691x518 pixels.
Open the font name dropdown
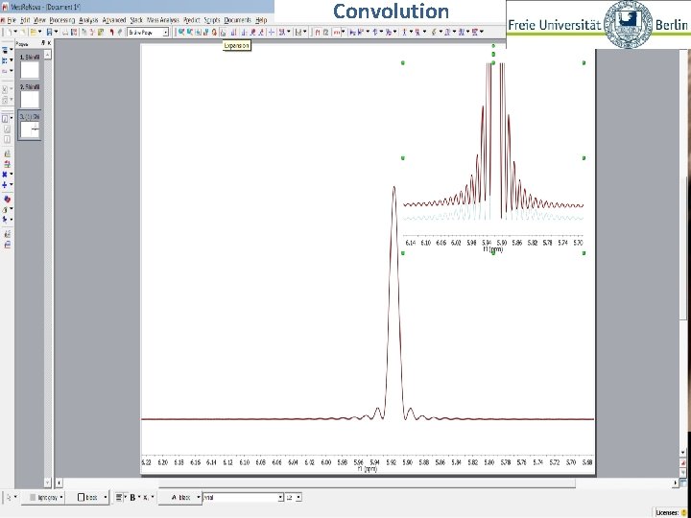(280, 497)
